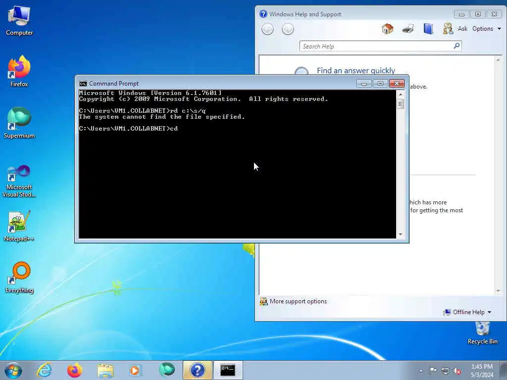This screenshot has width=507, height=380.
Task: Click Command Prompt scrollbar up arrow
Action: coord(401,95)
